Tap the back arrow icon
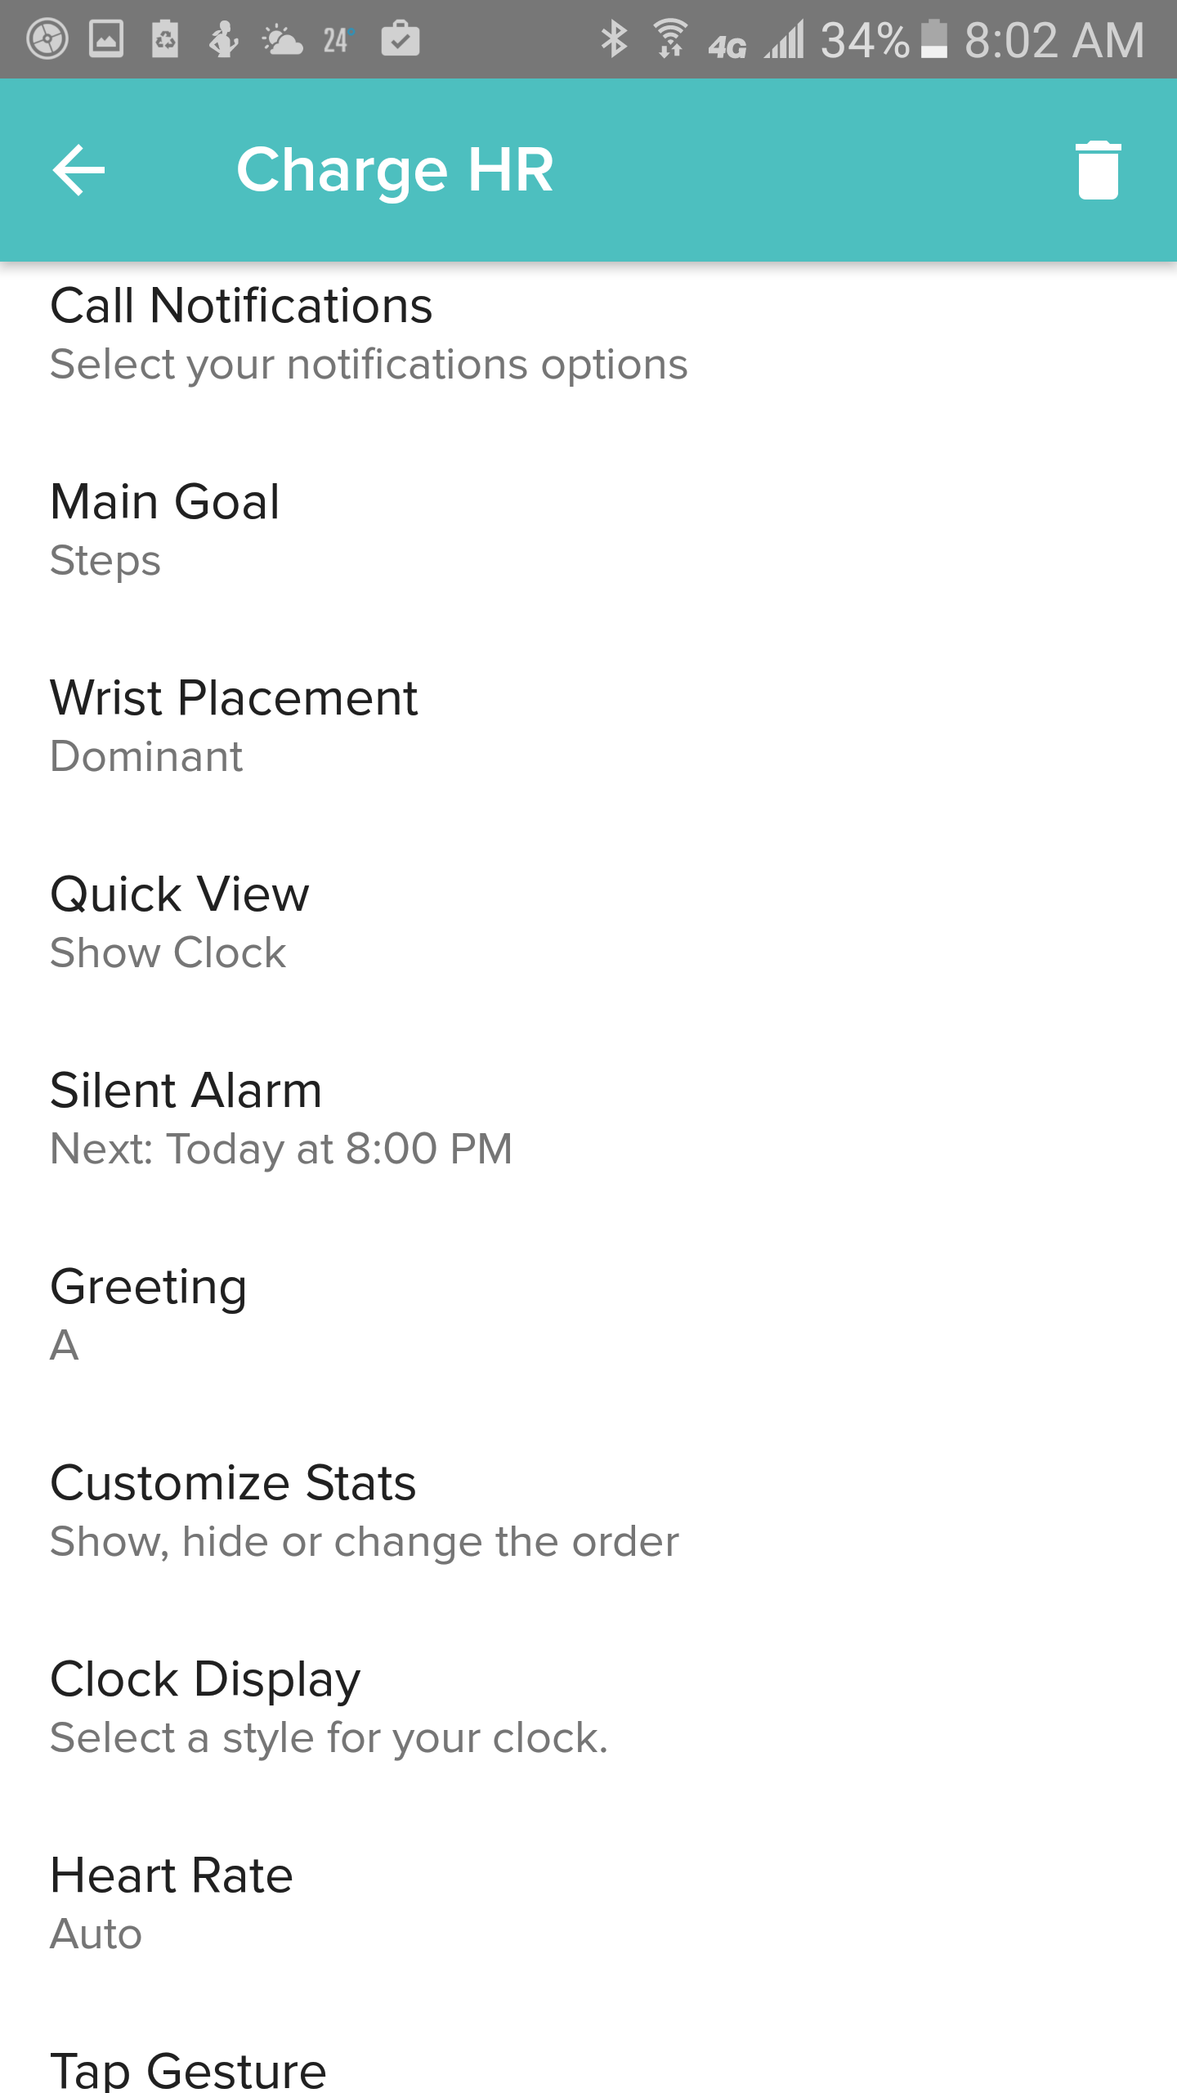 click(78, 170)
